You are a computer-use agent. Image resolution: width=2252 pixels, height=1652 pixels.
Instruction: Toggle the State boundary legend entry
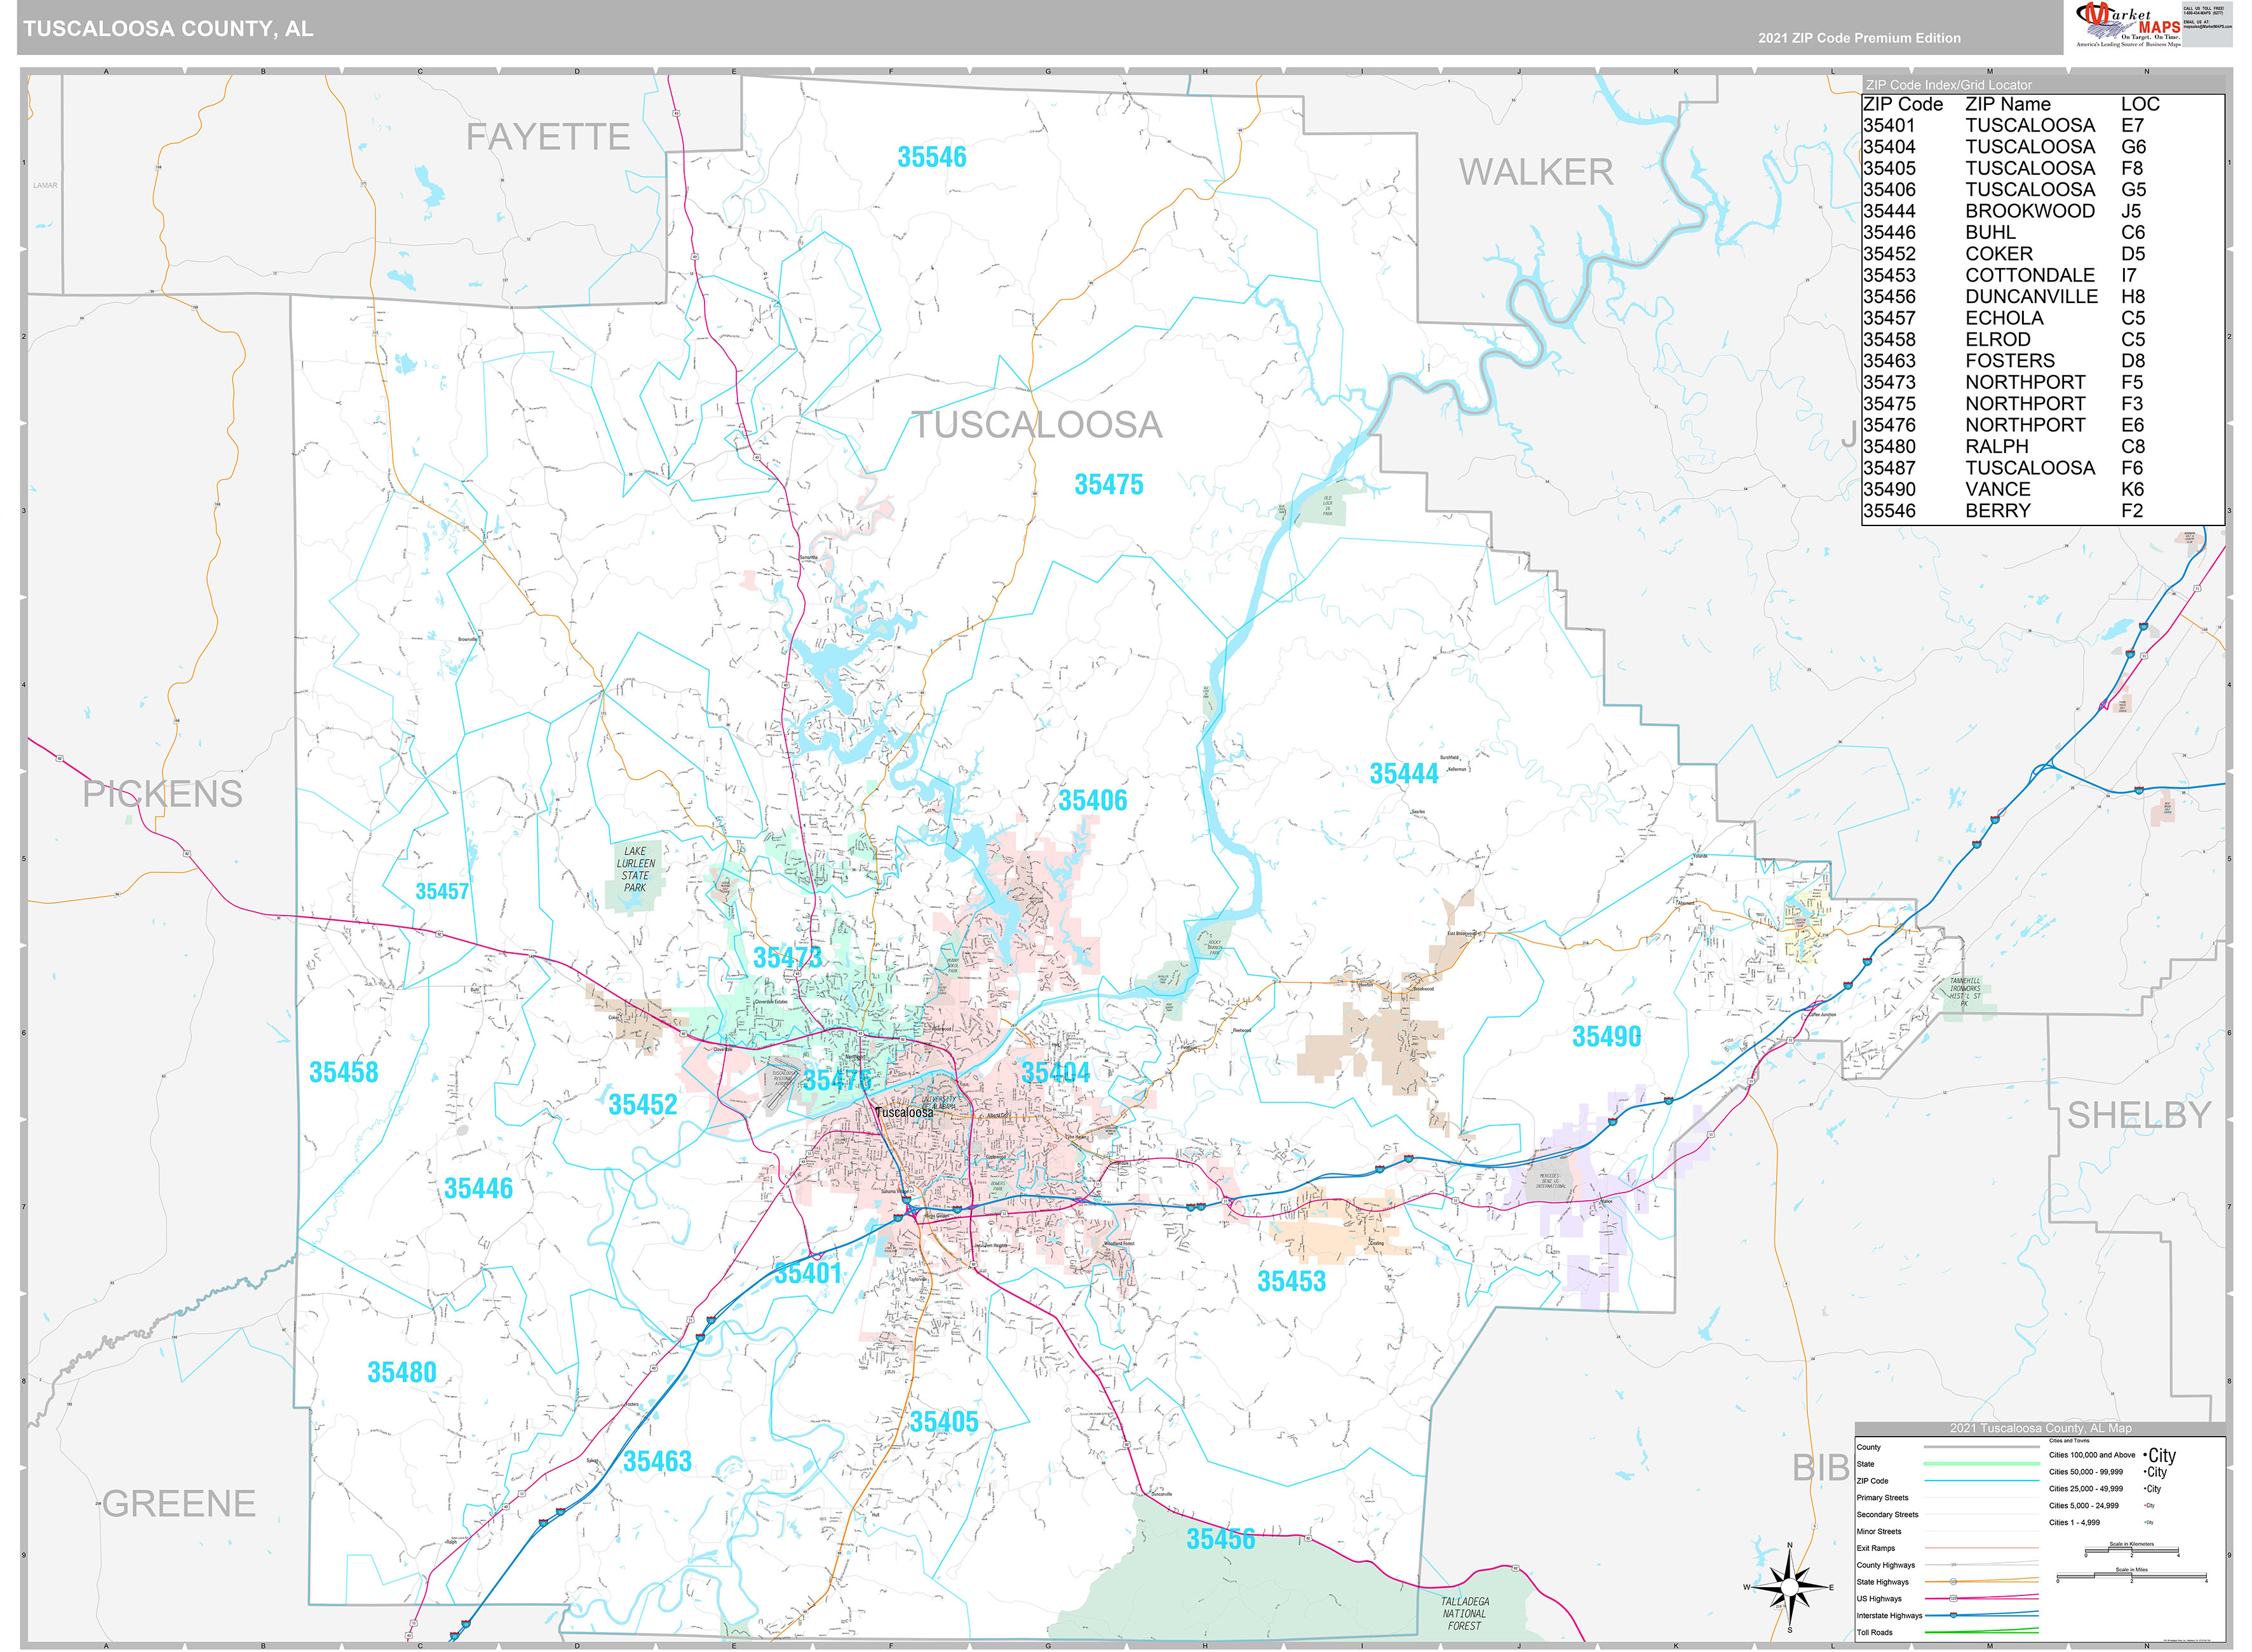click(1865, 1464)
